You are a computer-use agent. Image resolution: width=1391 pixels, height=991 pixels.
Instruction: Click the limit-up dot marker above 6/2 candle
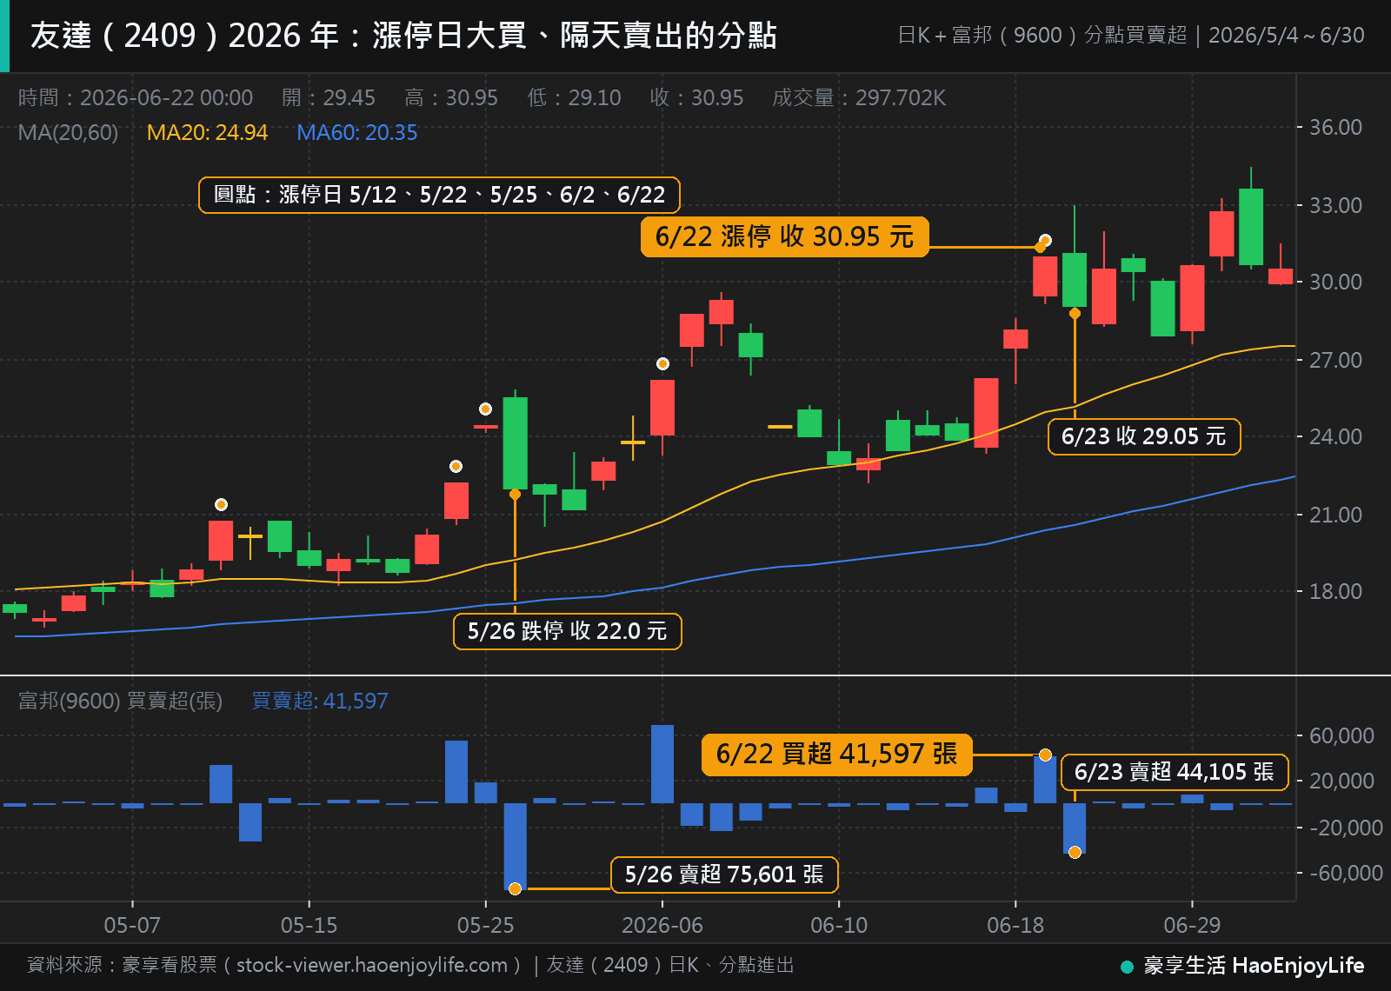[662, 363]
